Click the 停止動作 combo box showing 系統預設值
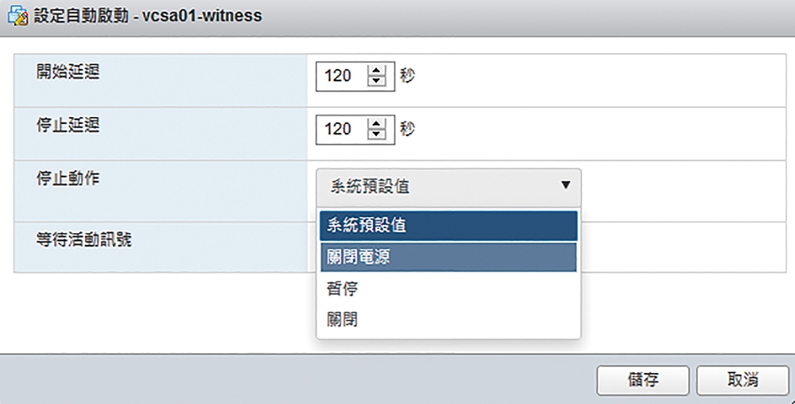 click(448, 187)
